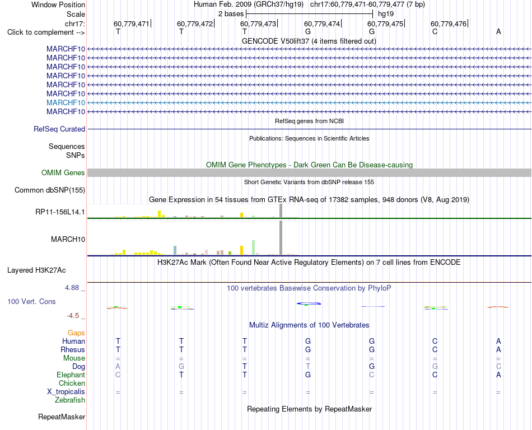Click position label 60,779,472
This screenshot has width=532, height=430.
pos(195,24)
